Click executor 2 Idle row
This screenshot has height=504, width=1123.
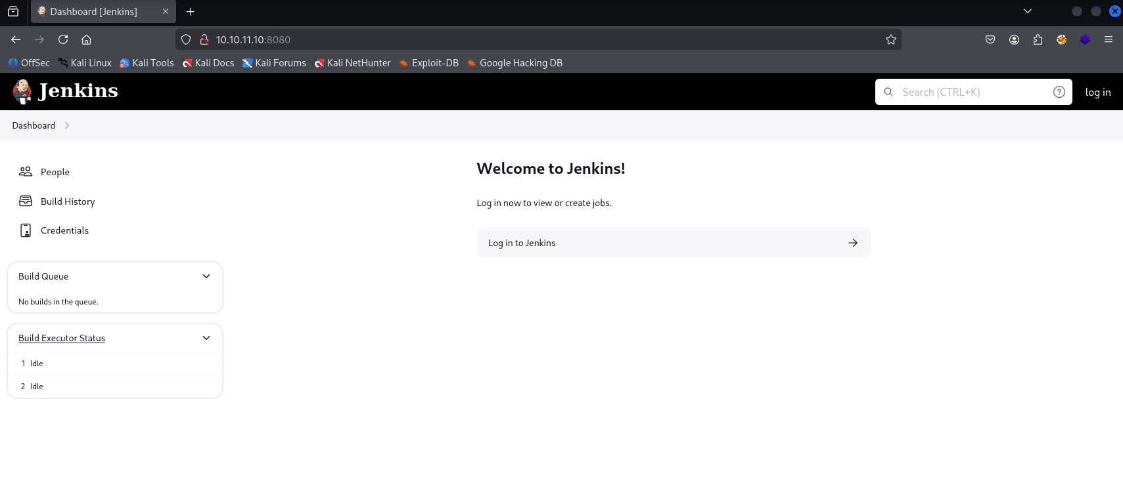pos(115,387)
